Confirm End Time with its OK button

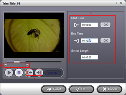[106, 41]
